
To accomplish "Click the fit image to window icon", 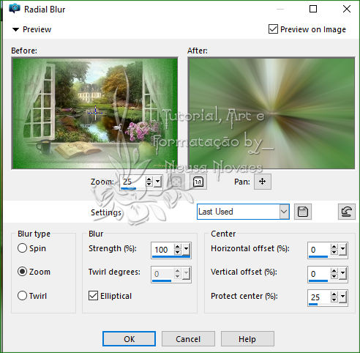I will tap(176, 182).
